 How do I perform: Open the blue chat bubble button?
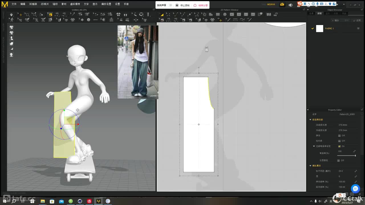coord(355,188)
